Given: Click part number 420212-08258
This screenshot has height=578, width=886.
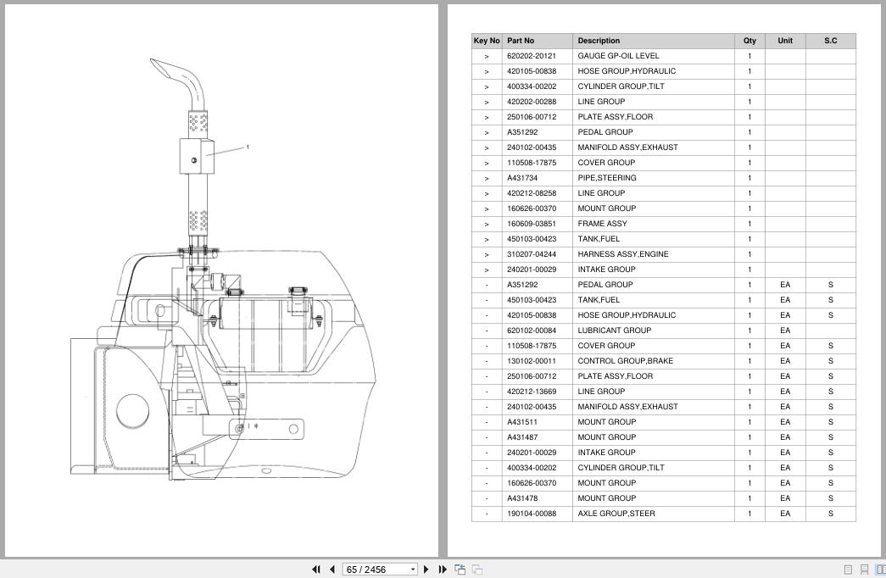Looking at the screenshot, I should [x=531, y=193].
